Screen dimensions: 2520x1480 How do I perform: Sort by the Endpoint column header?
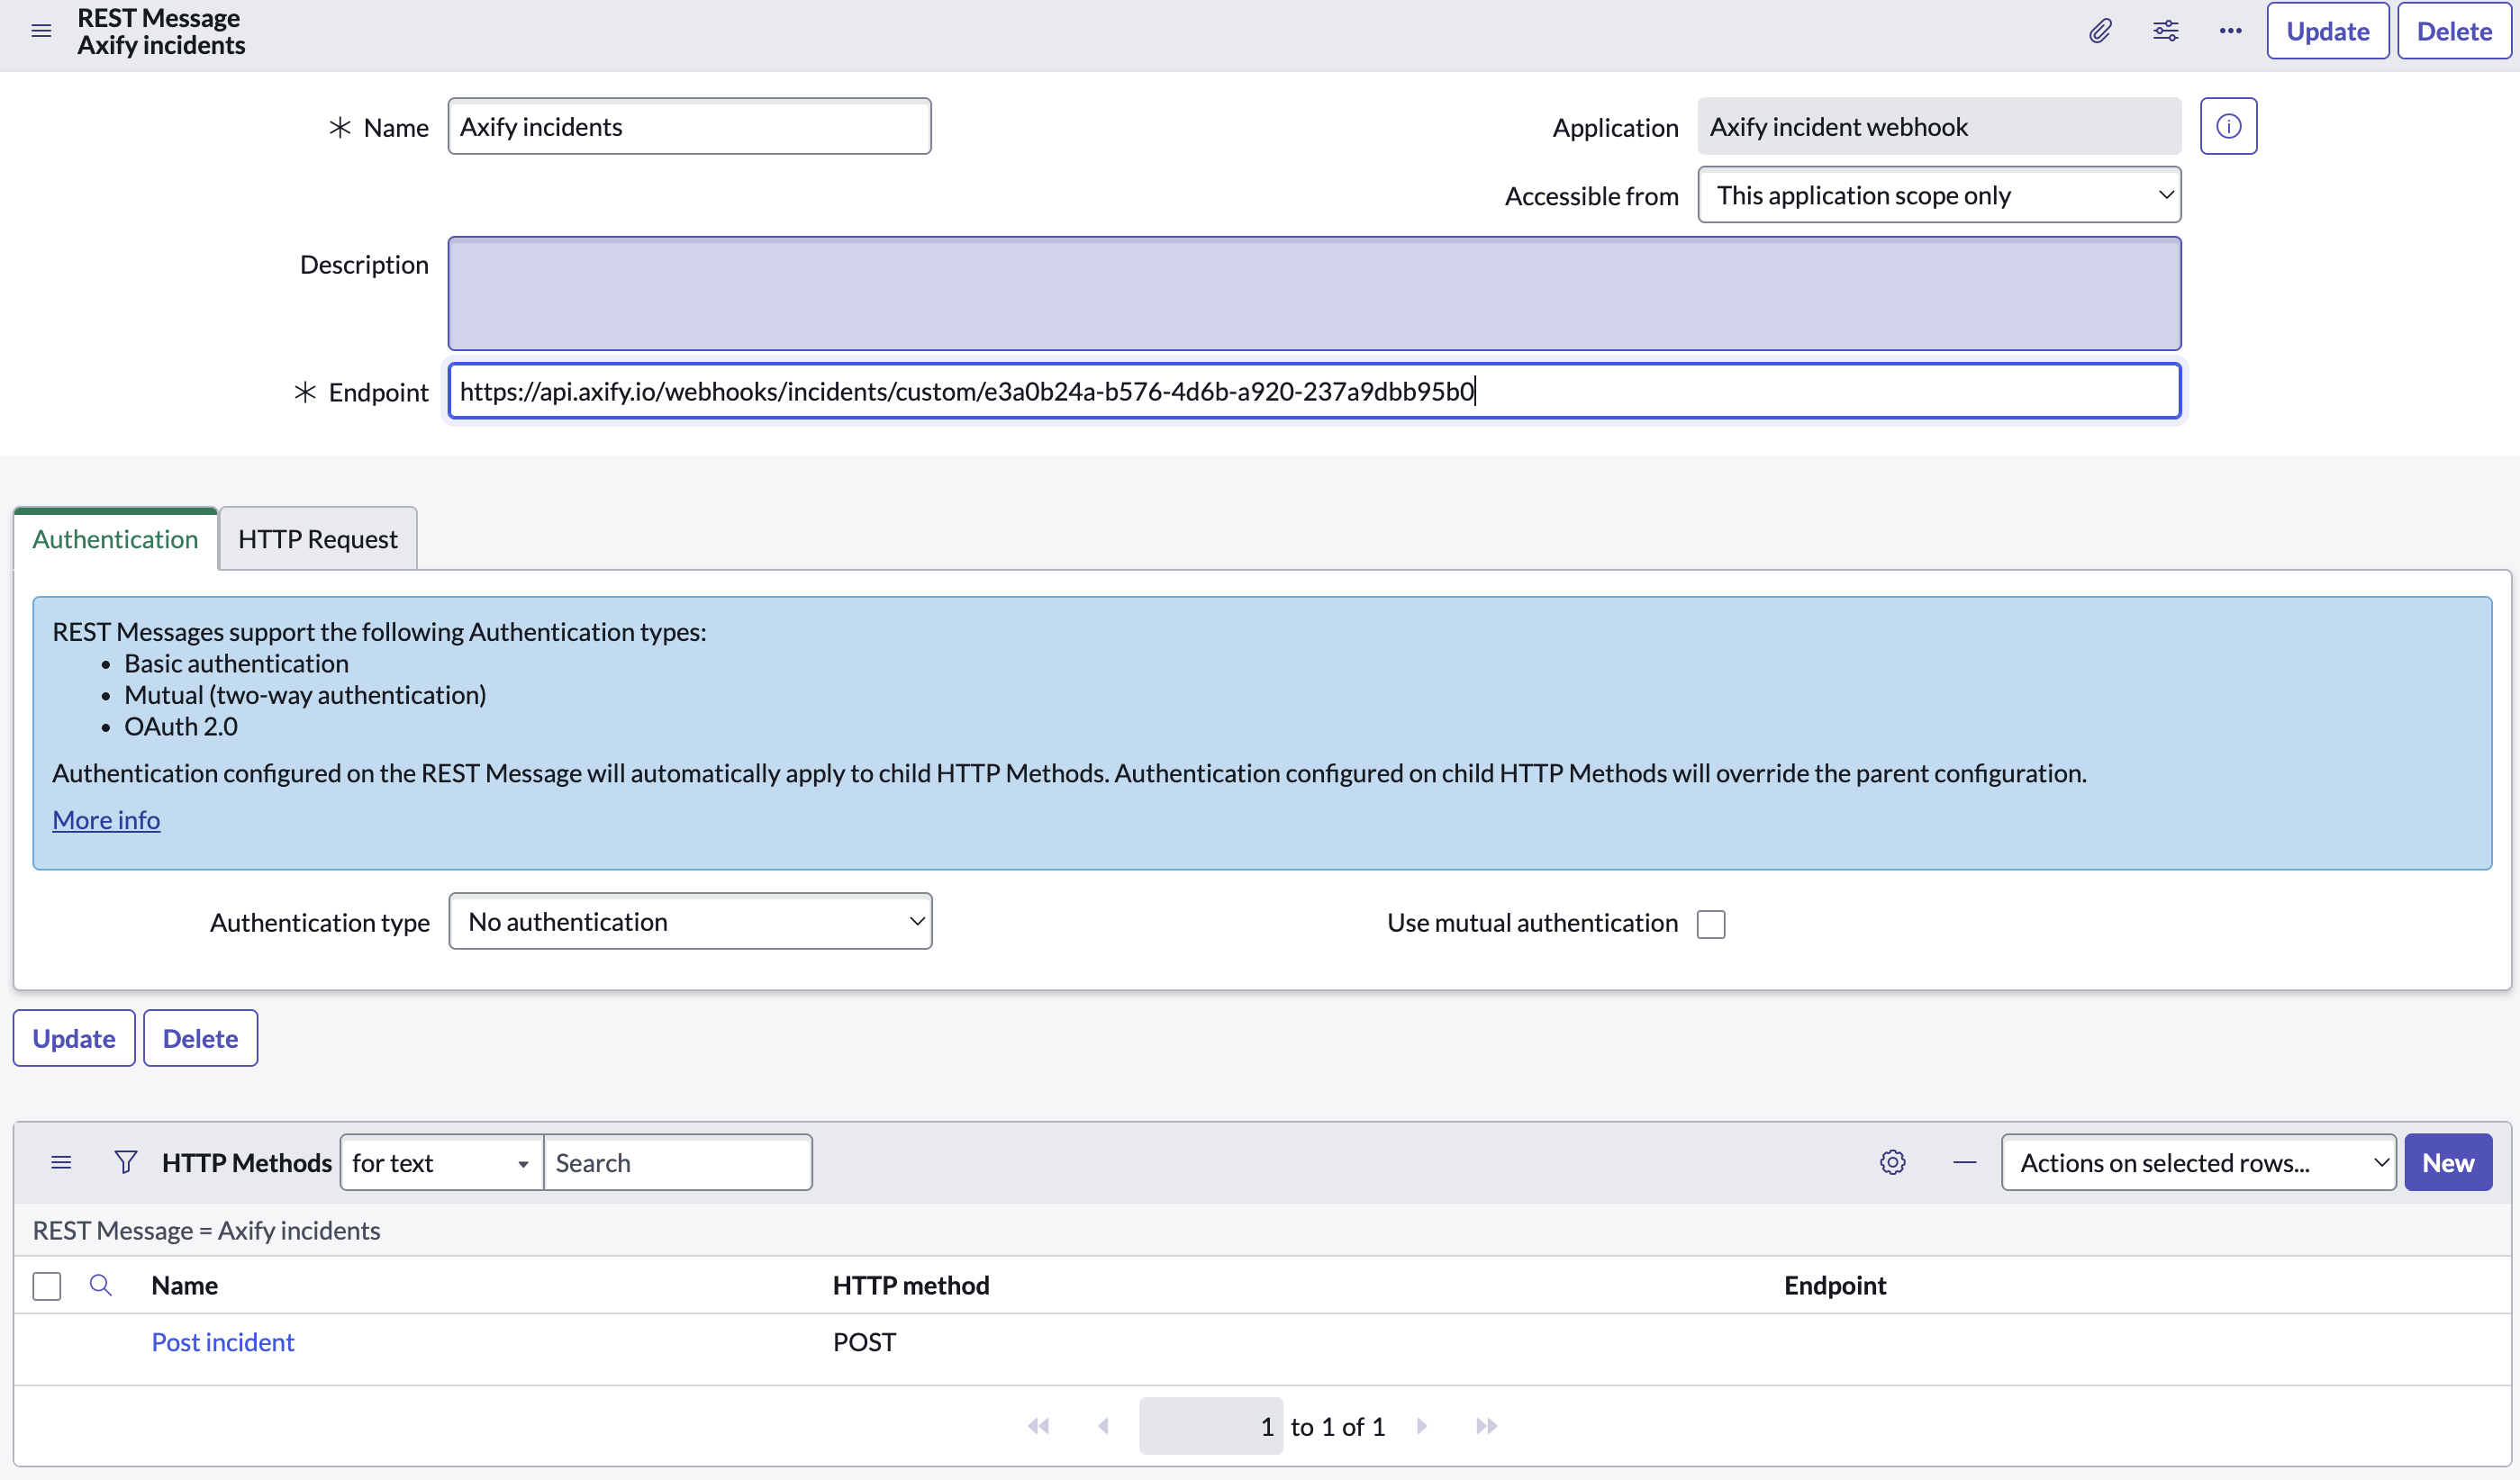pyautogui.click(x=1835, y=1286)
